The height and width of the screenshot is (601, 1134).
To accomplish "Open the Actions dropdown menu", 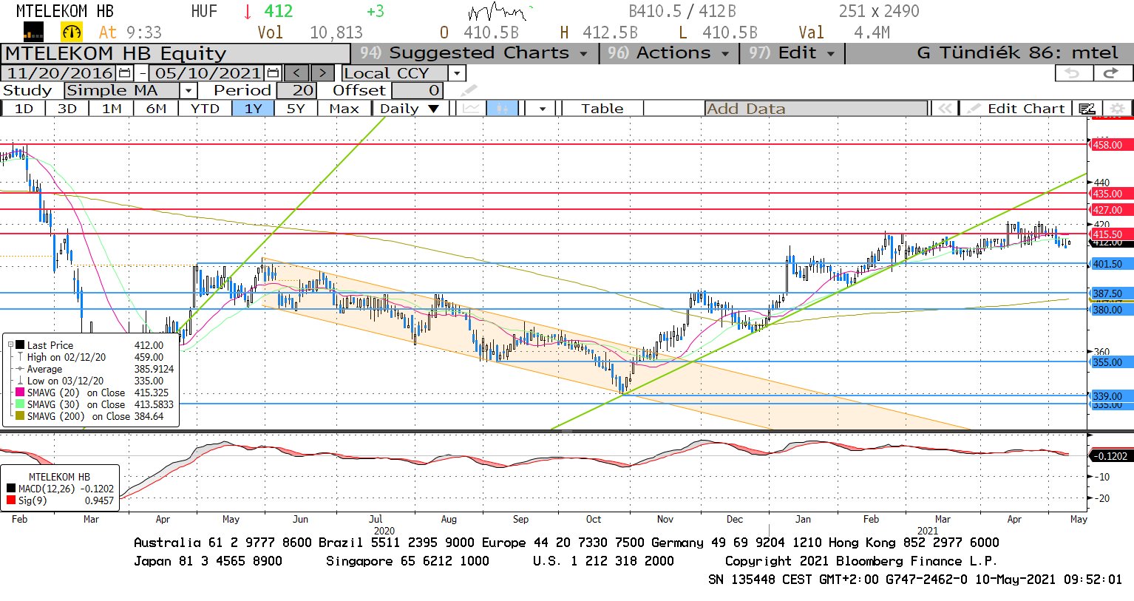I will click(x=670, y=53).
